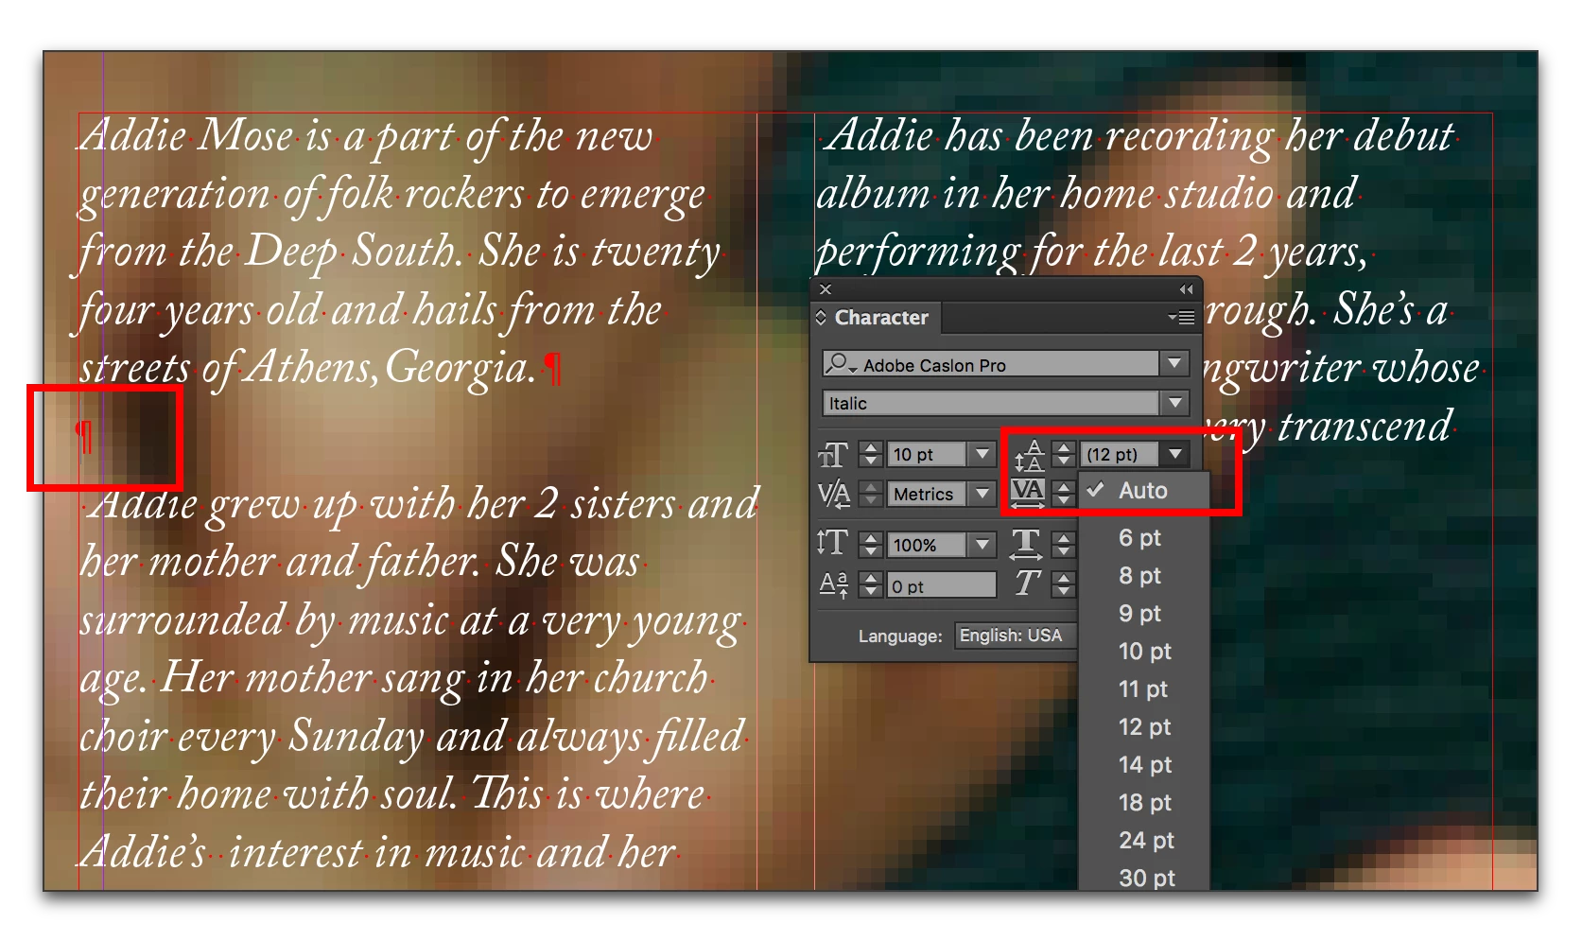Click the kerning icon
The height and width of the screenshot is (941, 1582).
pyautogui.click(x=833, y=494)
